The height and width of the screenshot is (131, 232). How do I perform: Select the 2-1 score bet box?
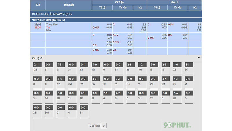pyautogui.click(x=37, y=65)
